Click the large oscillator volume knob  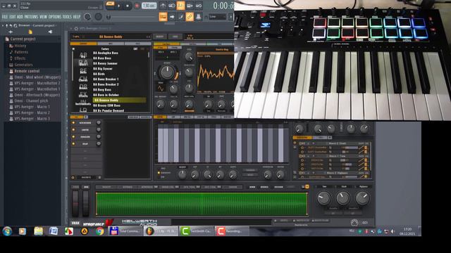point(167,72)
